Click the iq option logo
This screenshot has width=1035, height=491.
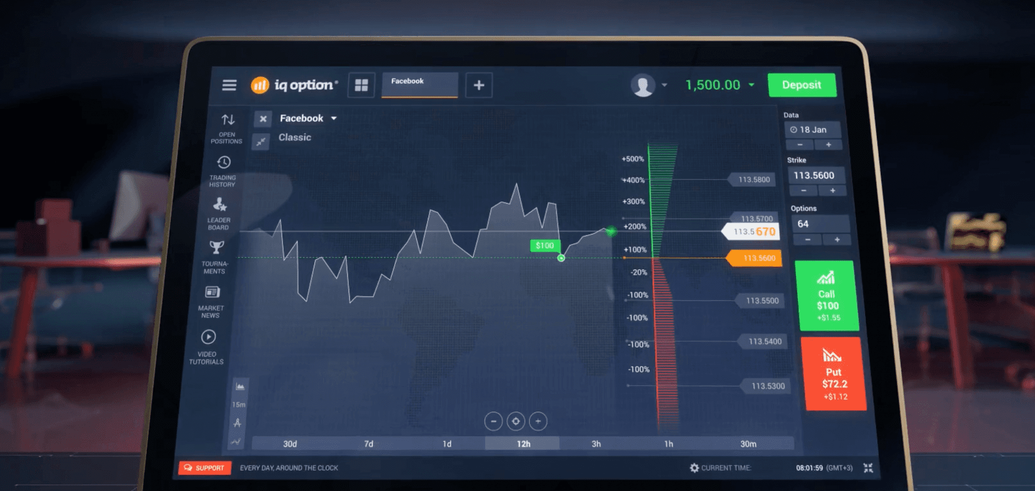pos(294,85)
